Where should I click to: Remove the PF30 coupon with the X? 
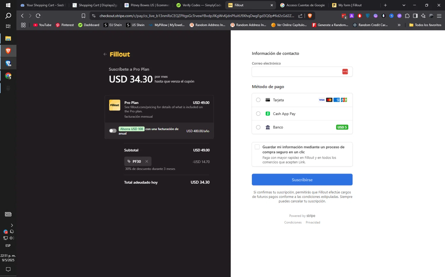147,161
